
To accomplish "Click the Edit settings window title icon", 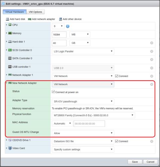I will pyautogui.click(x=3, y=4).
